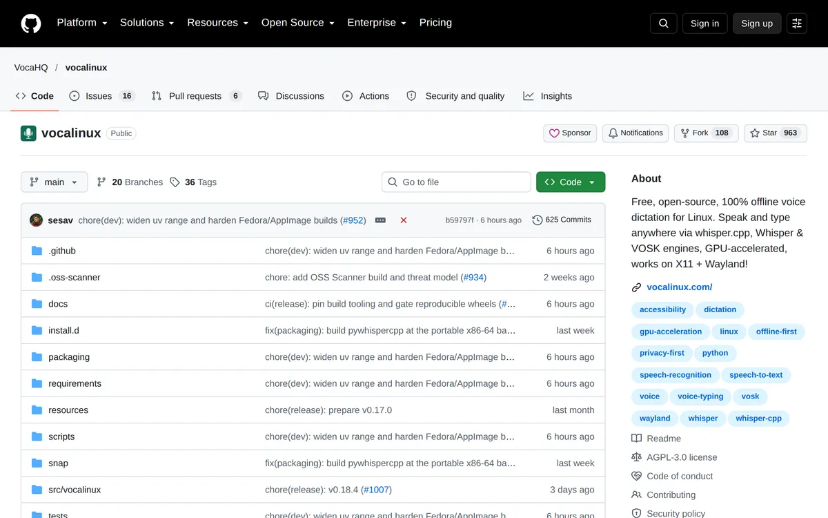Open the 625 Commits history
Image resolution: width=828 pixels, height=518 pixels.
tap(562, 220)
